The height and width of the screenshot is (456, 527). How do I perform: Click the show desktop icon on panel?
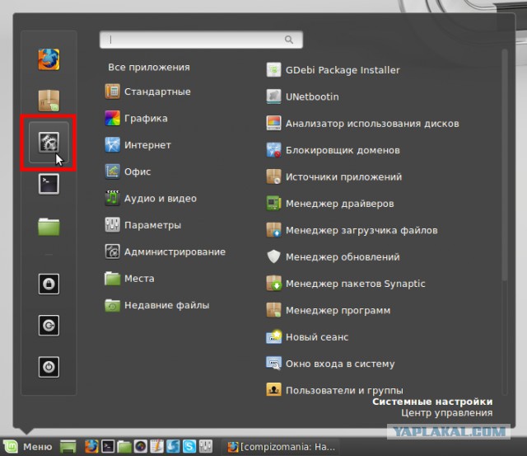[x=68, y=447]
